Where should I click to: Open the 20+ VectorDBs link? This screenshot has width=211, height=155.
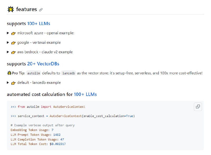point(43,64)
